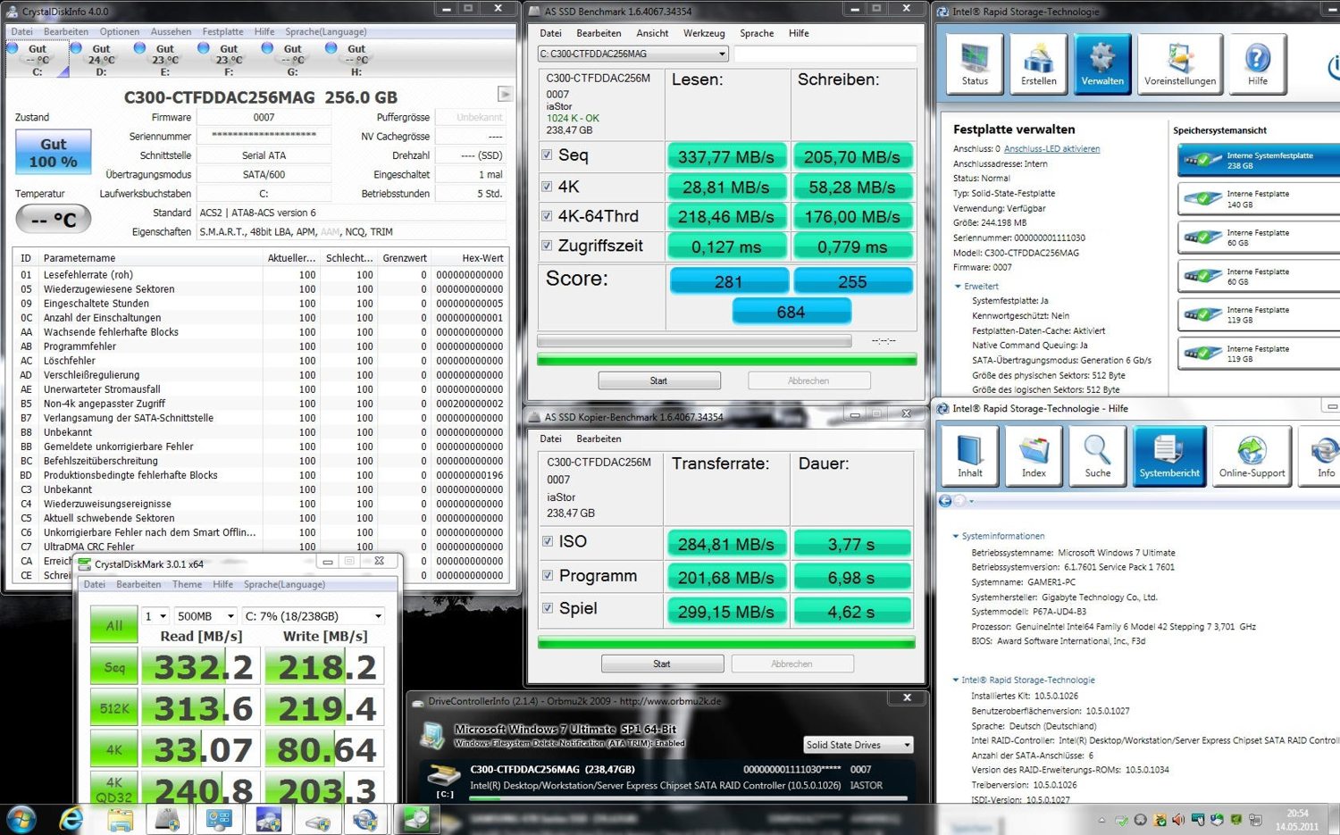Open the Werkzeug menu in AS SSD
Image resolution: width=1340 pixels, height=835 pixels.
tap(704, 33)
